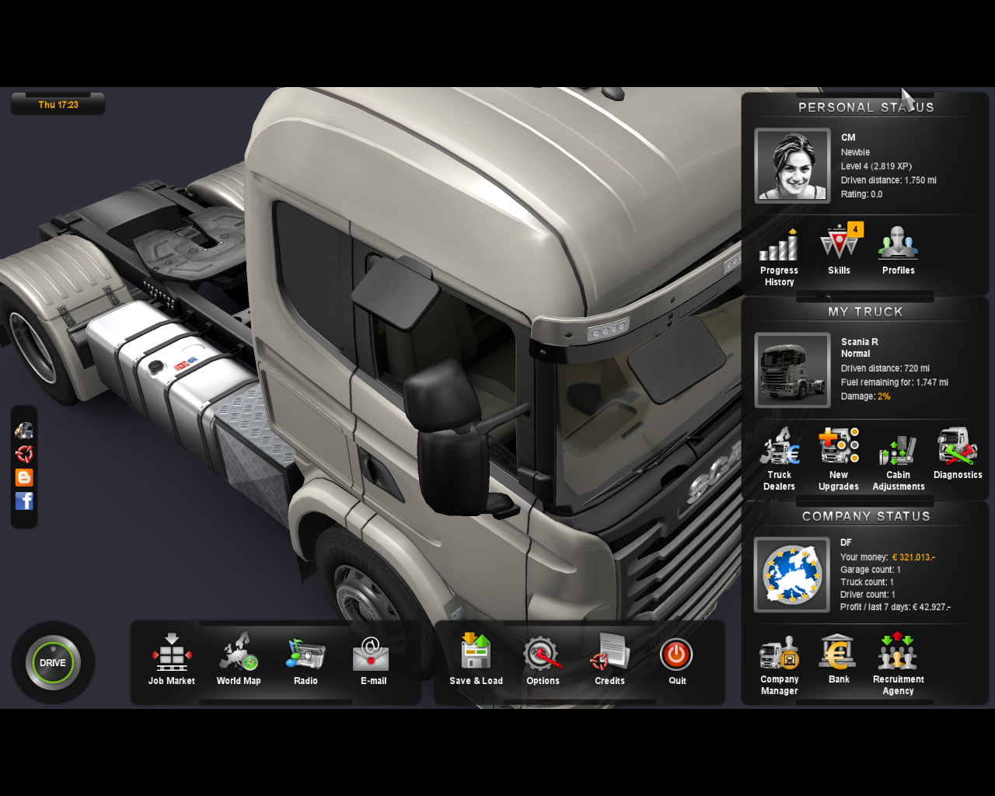Check the E-mail inbox
The width and height of the screenshot is (995, 796).
coord(373,659)
